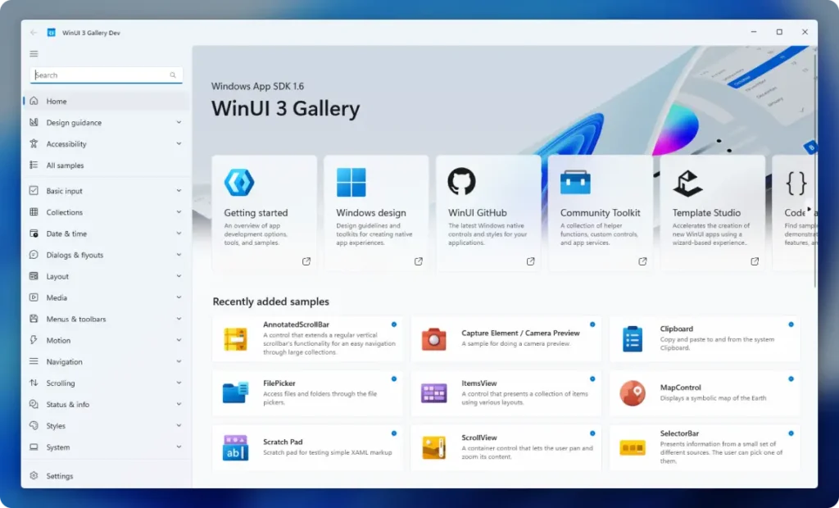Viewport: 839px width, 508px height.
Task: Expand the Basic input chevron
Action: (179, 190)
